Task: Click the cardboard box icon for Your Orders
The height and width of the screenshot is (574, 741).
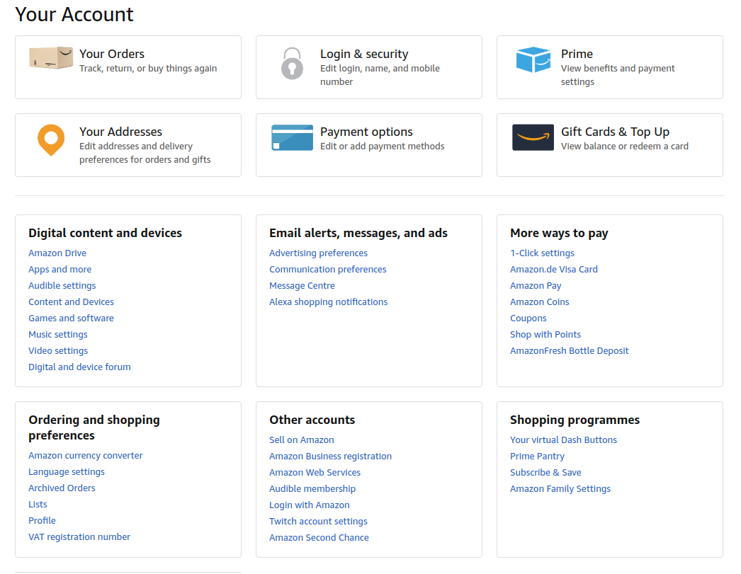Action: (51, 58)
